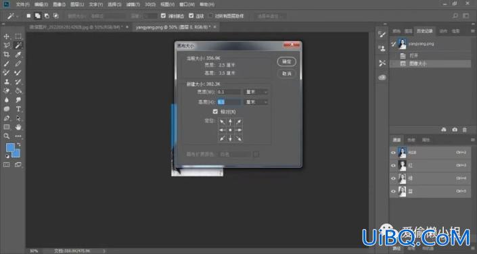Click the center anchor point square
477x254 pixels.
230,130
